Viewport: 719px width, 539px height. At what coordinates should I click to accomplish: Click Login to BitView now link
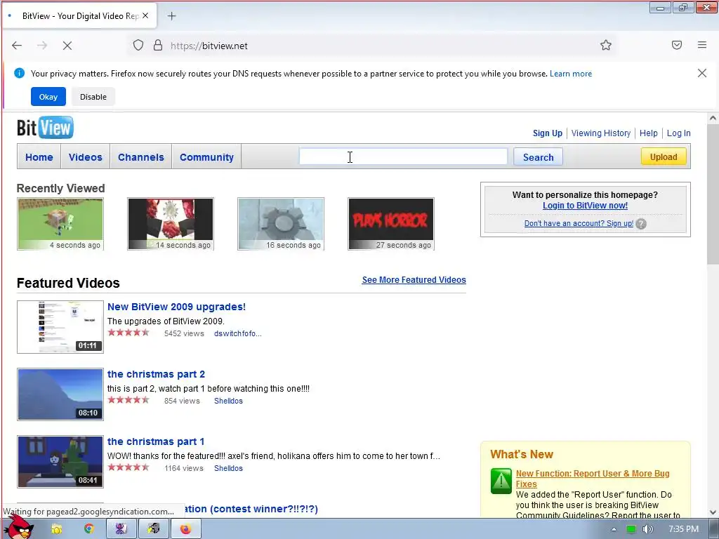point(585,206)
